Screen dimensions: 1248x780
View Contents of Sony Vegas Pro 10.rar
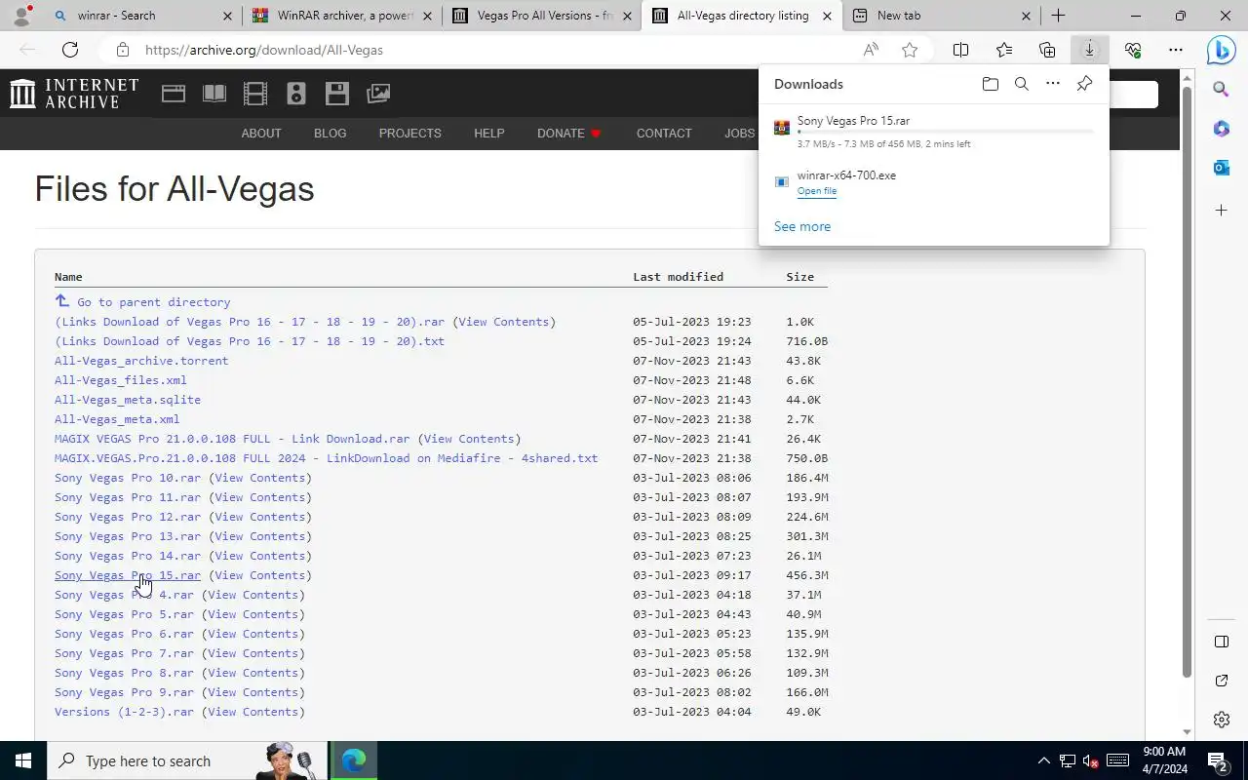point(260,478)
